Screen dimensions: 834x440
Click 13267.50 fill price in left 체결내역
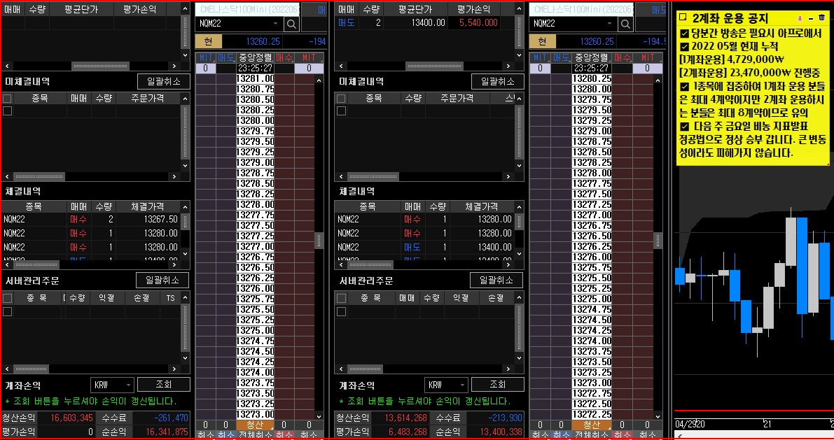coord(160,219)
